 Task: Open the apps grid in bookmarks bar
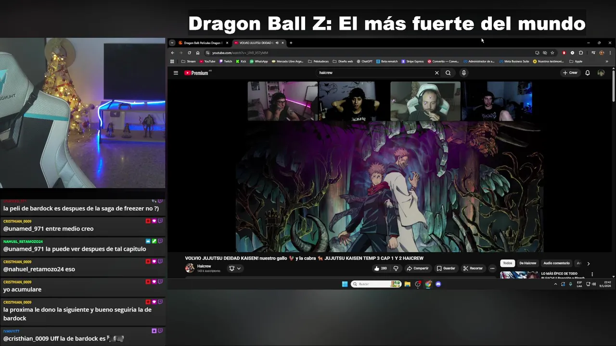coord(172,62)
